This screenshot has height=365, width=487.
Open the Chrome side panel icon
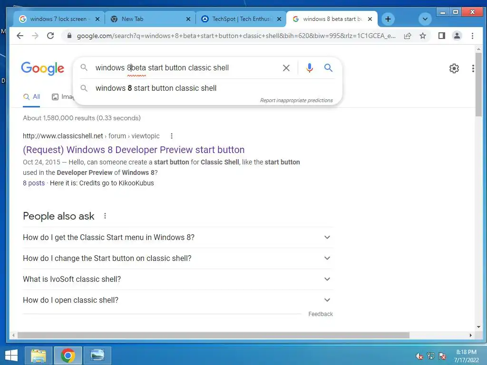(442, 36)
